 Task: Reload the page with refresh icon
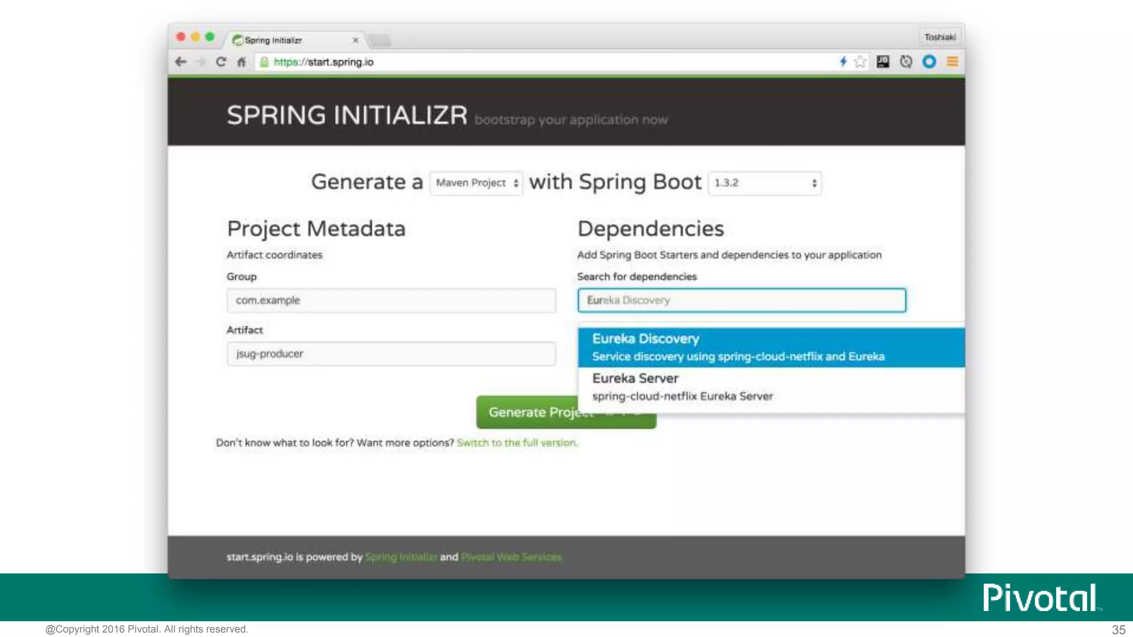(221, 62)
